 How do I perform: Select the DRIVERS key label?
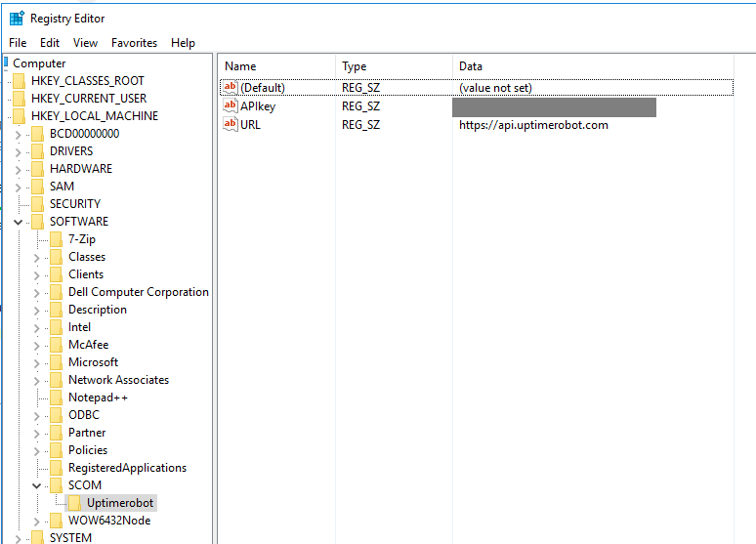(71, 151)
